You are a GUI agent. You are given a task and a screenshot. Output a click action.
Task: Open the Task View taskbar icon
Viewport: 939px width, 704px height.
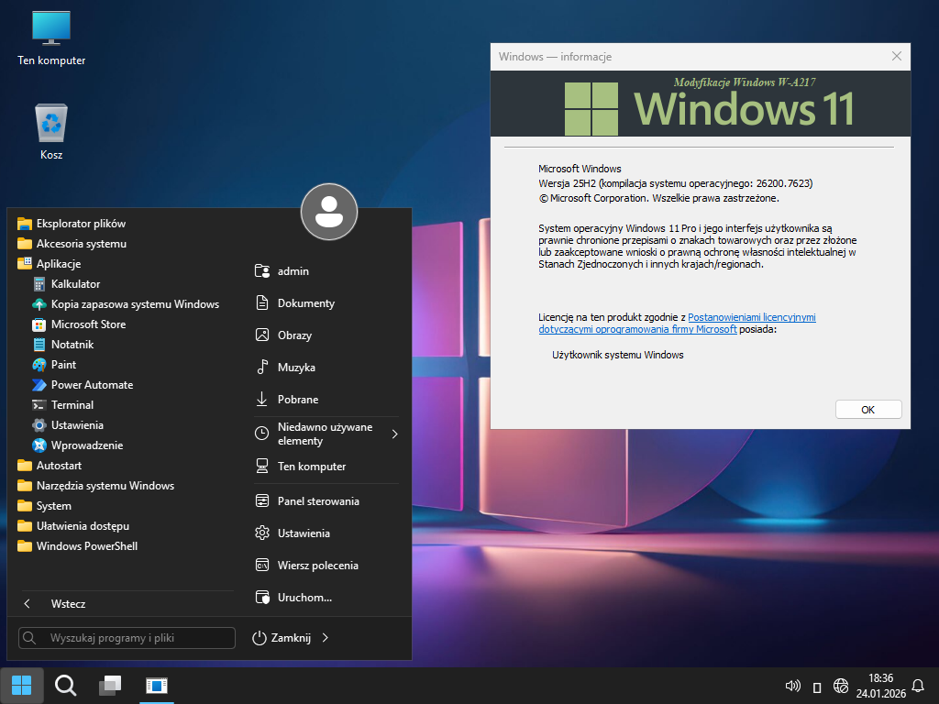pyautogui.click(x=111, y=686)
